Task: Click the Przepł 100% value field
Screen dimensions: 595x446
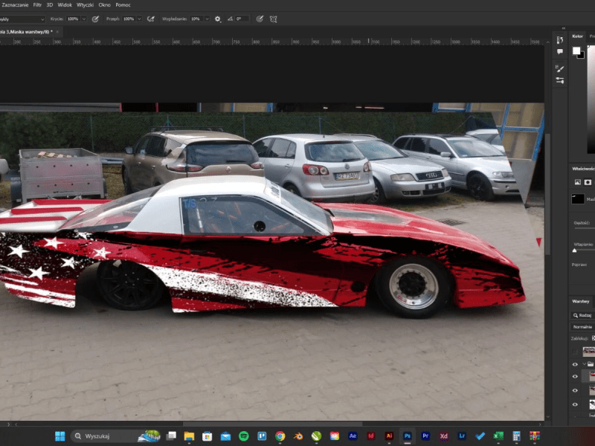Action: (x=129, y=19)
